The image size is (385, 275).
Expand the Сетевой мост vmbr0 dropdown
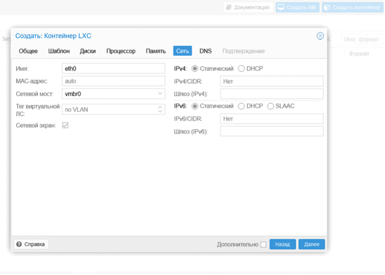coord(160,94)
